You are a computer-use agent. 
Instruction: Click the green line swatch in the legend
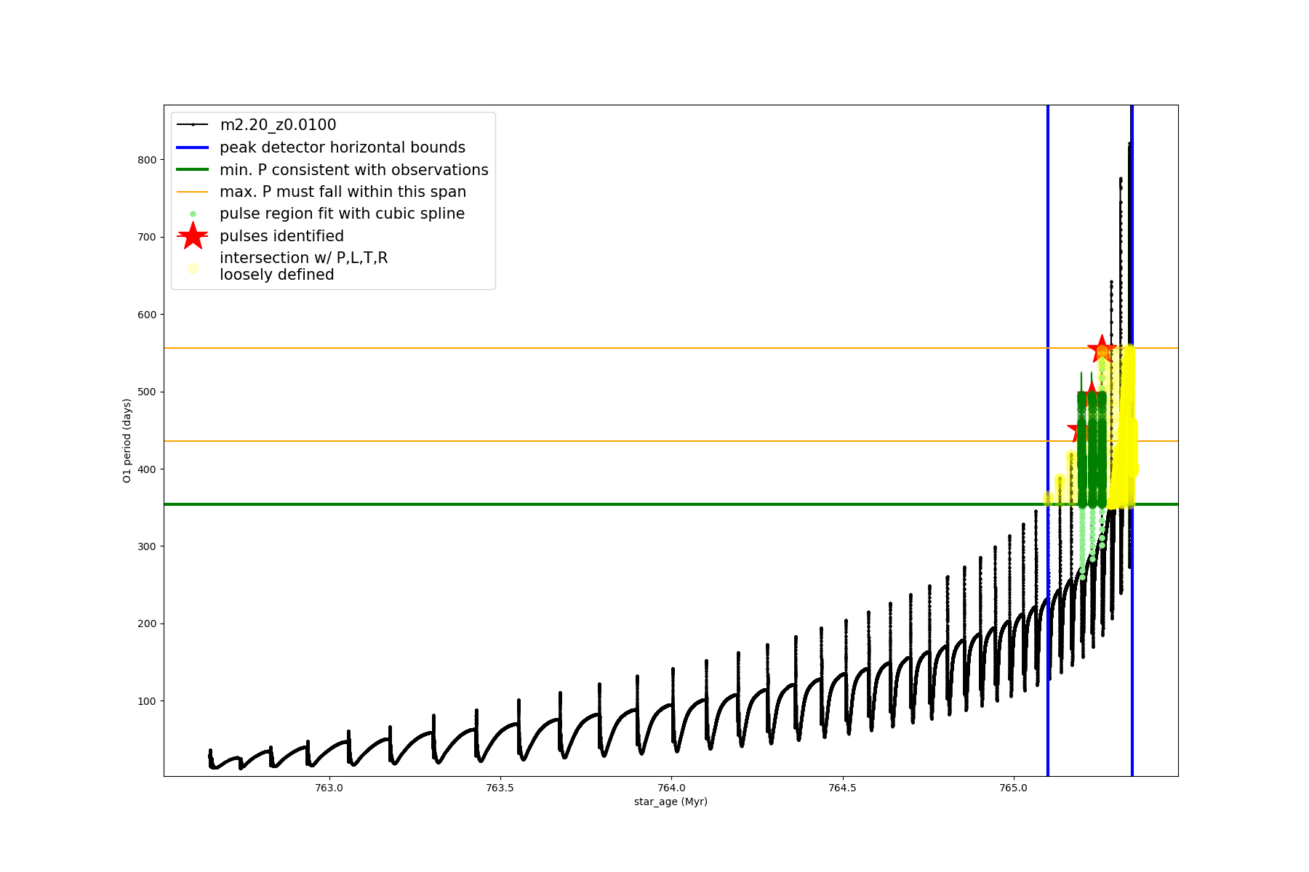(x=193, y=170)
